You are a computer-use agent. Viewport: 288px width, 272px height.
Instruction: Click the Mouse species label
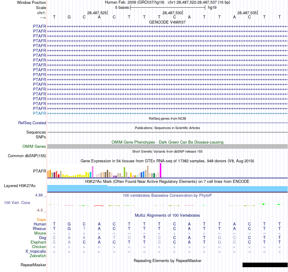tap(40, 233)
